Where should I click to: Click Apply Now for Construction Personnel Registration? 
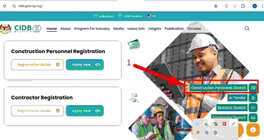coord(85,65)
